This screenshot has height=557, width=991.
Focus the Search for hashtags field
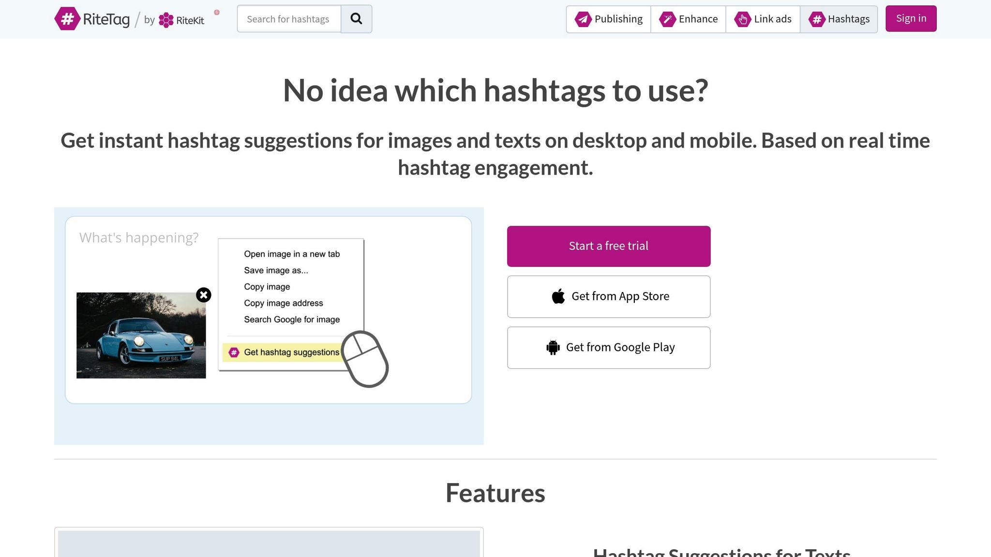tap(289, 19)
